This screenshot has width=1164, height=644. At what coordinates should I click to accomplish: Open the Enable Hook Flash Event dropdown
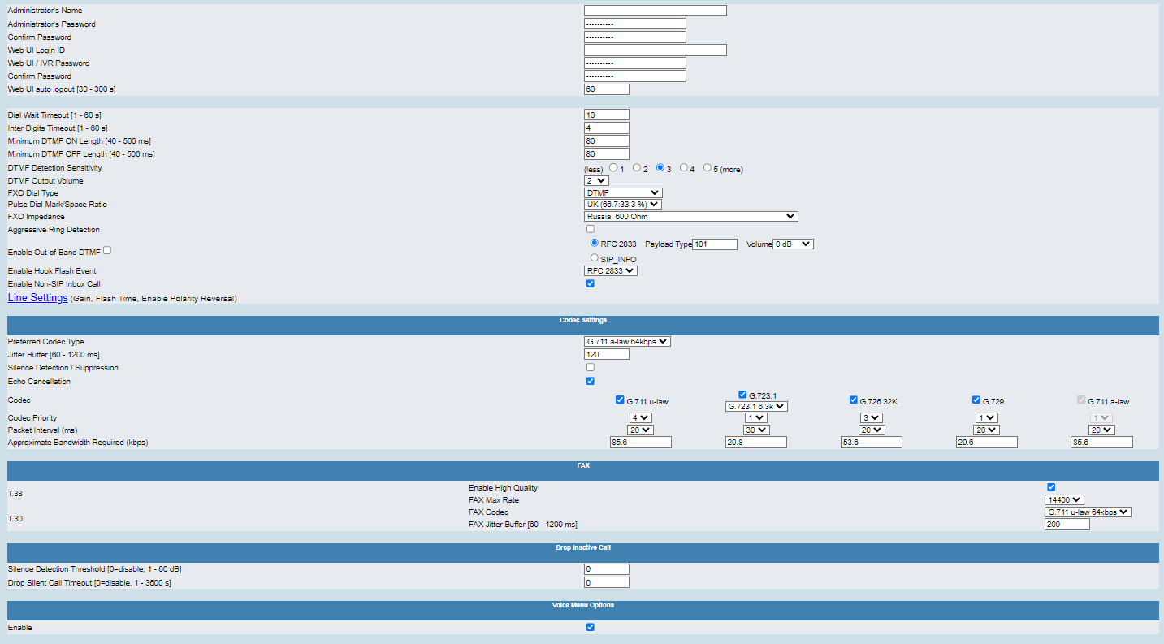click(610, 270)
